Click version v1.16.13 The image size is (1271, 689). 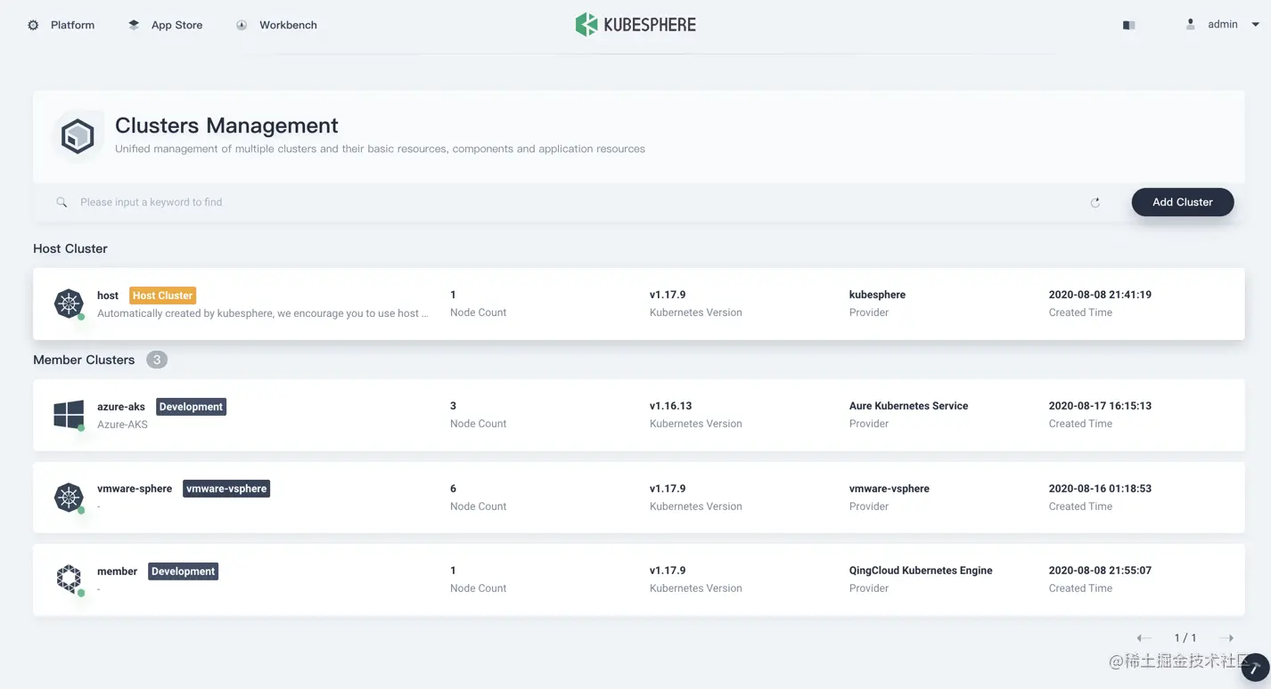tap(671, 406)
